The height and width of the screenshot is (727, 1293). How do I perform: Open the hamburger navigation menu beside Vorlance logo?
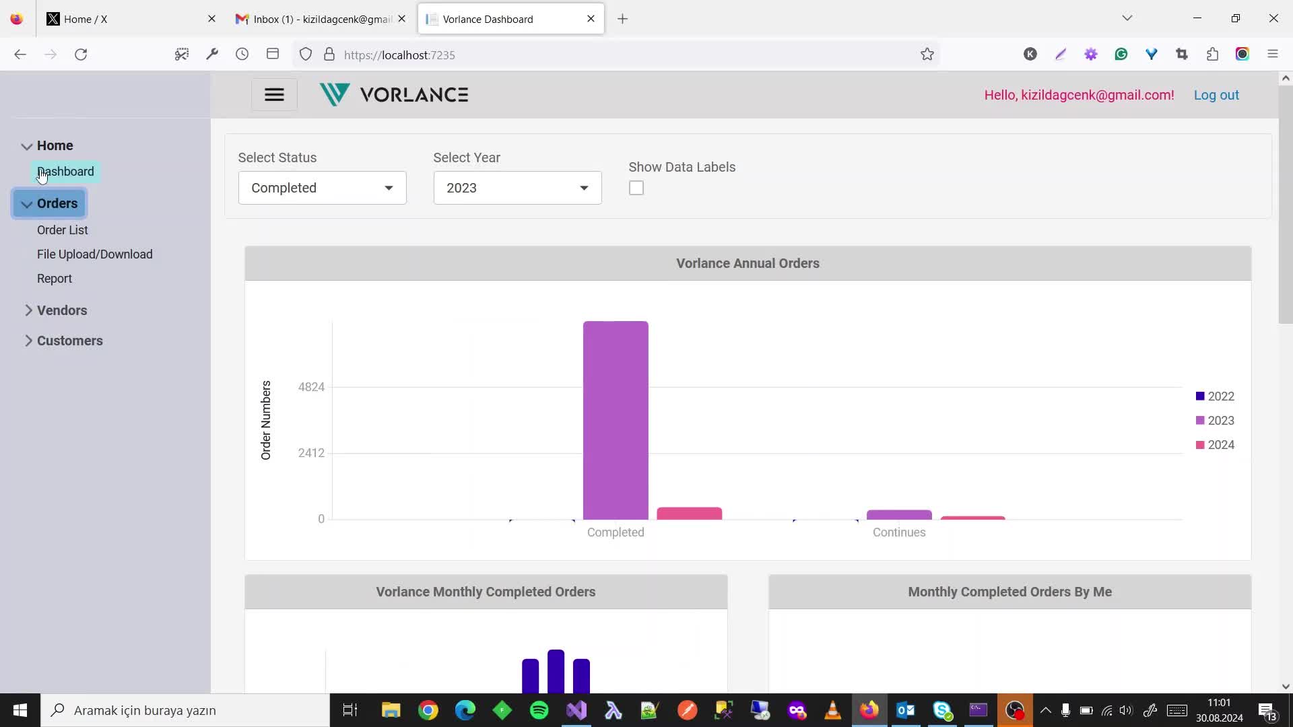pyautogui.click(x=273, y=94)
